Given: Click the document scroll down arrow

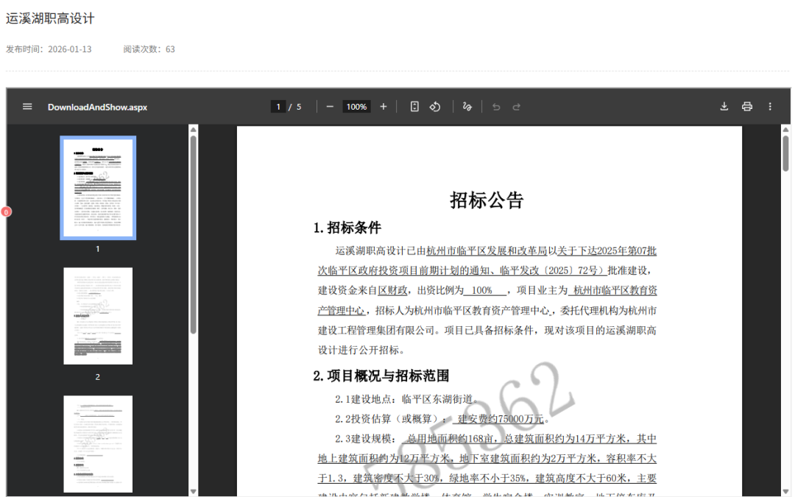Looking at the screenshot, I should pos(786,491).
